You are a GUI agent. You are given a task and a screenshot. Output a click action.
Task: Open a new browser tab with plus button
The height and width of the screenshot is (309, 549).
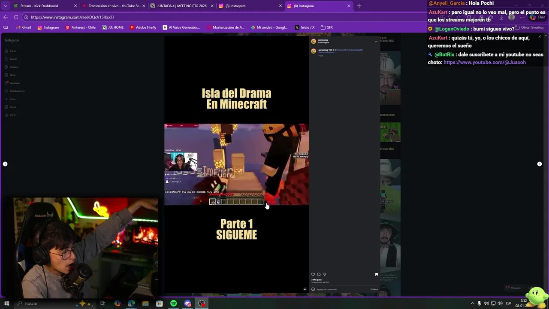tap(359, 6)
